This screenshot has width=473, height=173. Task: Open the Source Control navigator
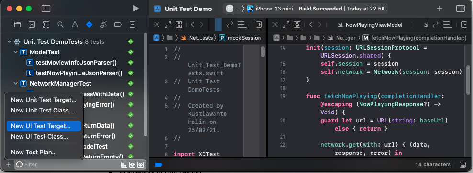[x=32, y=25]
